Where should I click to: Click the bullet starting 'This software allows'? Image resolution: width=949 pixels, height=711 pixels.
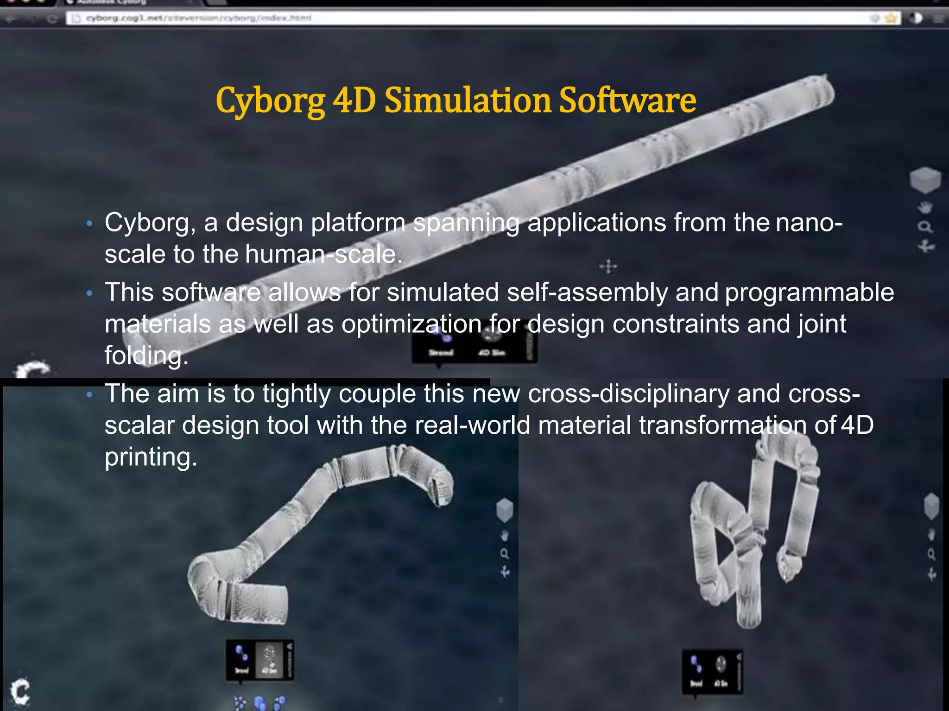[500, 324]
